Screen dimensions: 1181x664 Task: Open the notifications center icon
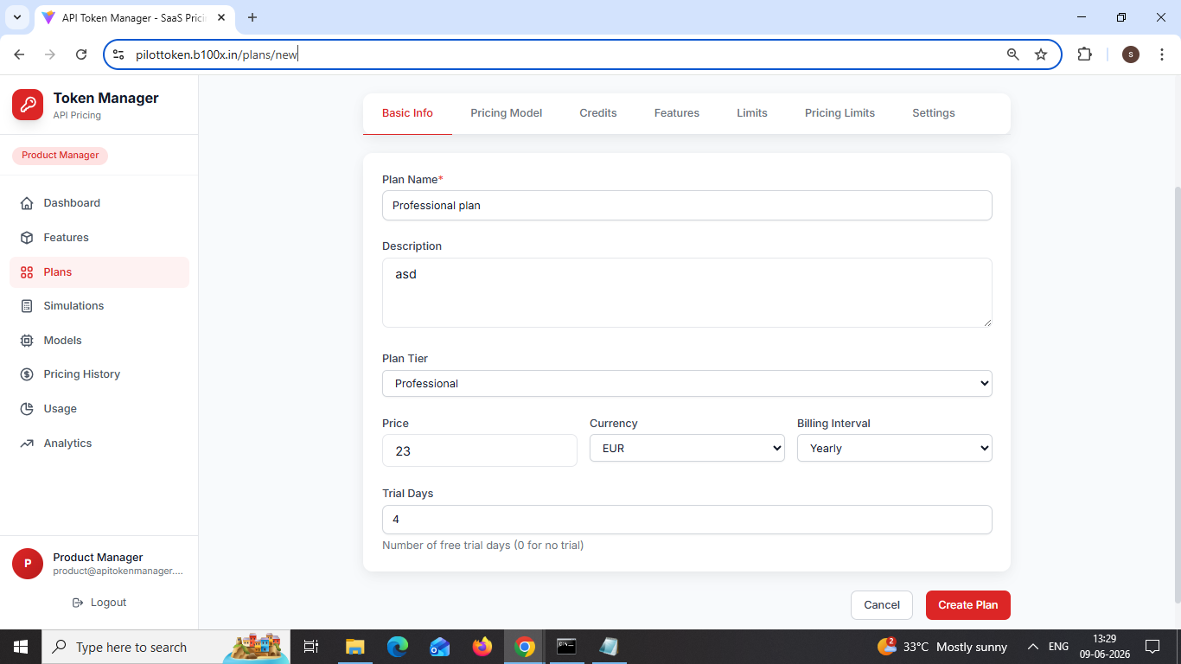(1152, 647)
